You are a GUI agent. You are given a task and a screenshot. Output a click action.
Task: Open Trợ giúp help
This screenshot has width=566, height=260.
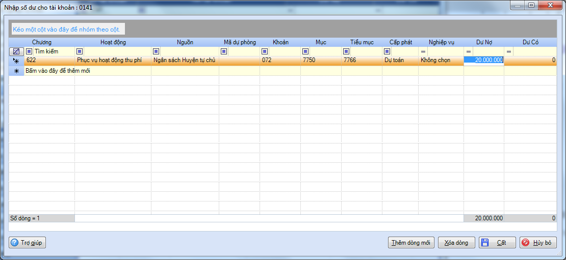point(28,243)
